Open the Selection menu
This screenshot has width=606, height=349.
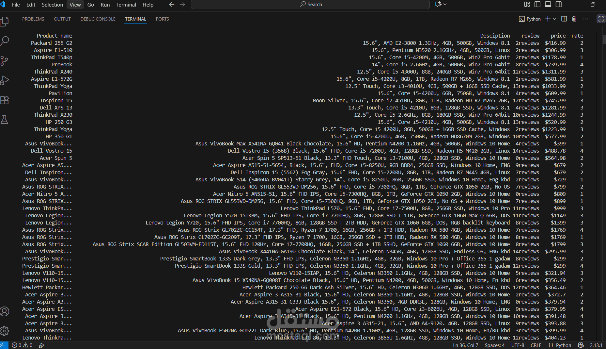coord(52,5)
